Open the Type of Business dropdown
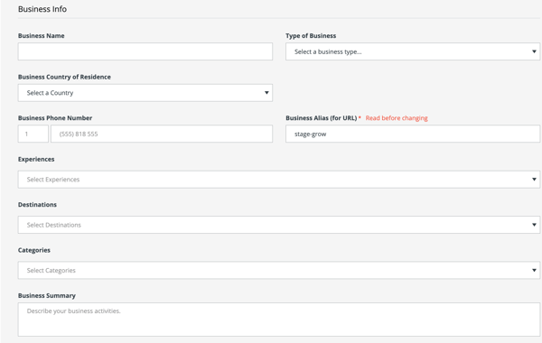 (x=413, y=51)
